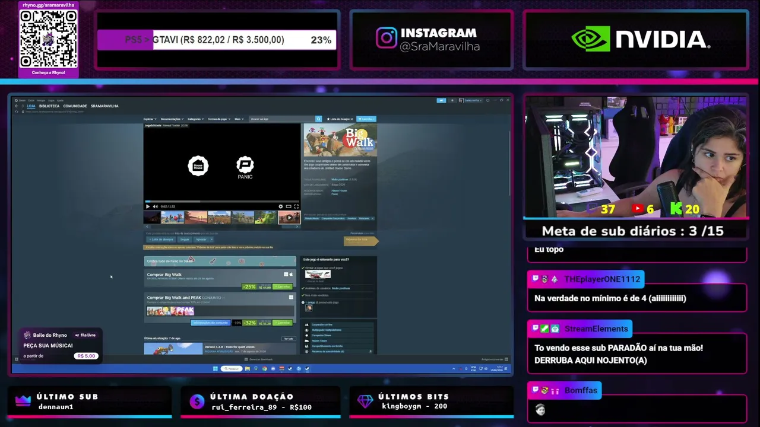
Task: Seek the trailer progress bar
Action: pyautogui.click(x=222, y=201)
